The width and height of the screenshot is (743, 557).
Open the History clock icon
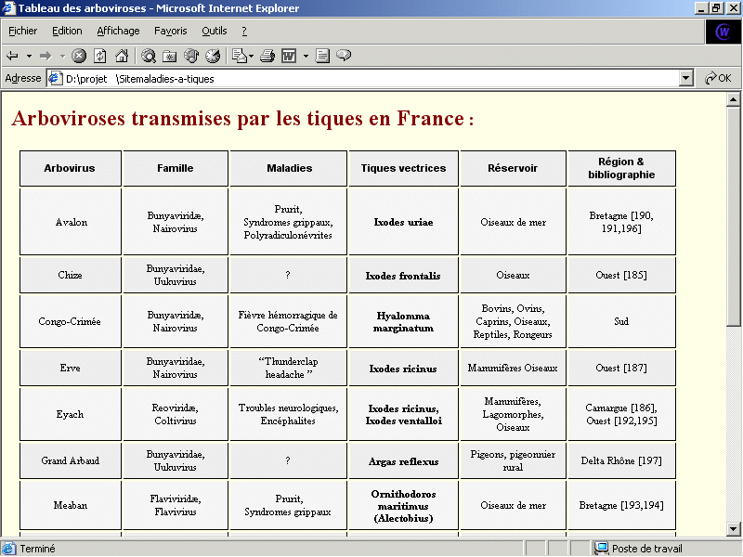point(213,56)
